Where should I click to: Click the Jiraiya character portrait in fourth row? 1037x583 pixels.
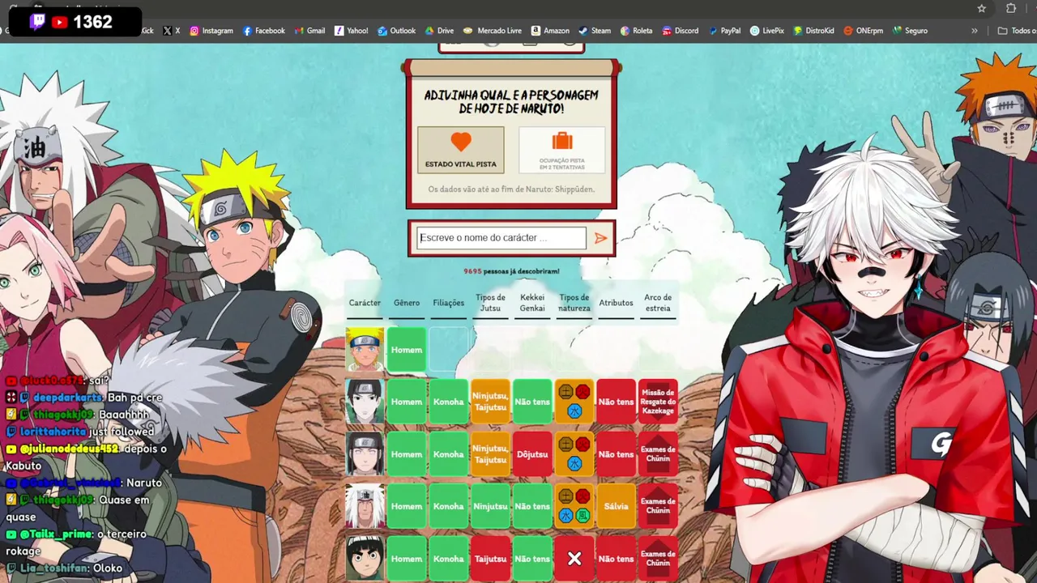coord(365,506)
